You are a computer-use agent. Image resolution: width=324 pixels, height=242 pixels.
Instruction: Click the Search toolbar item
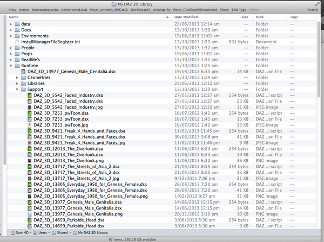tap(313, 10)
